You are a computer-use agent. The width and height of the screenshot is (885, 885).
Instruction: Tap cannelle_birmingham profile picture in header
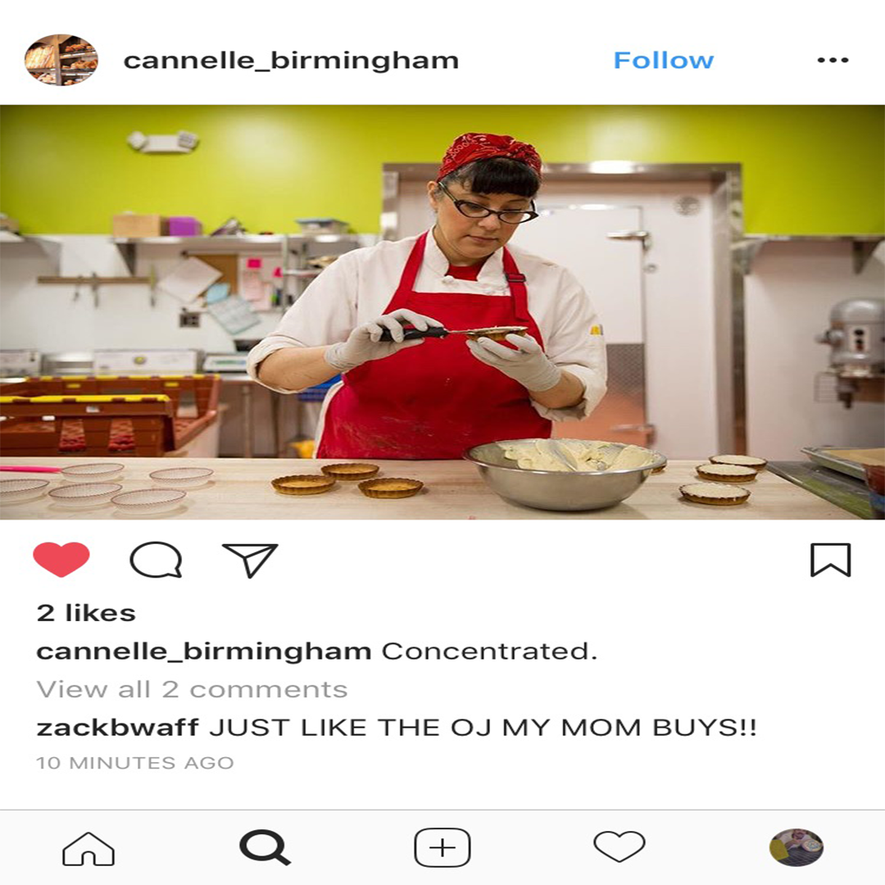pos(61,60)
